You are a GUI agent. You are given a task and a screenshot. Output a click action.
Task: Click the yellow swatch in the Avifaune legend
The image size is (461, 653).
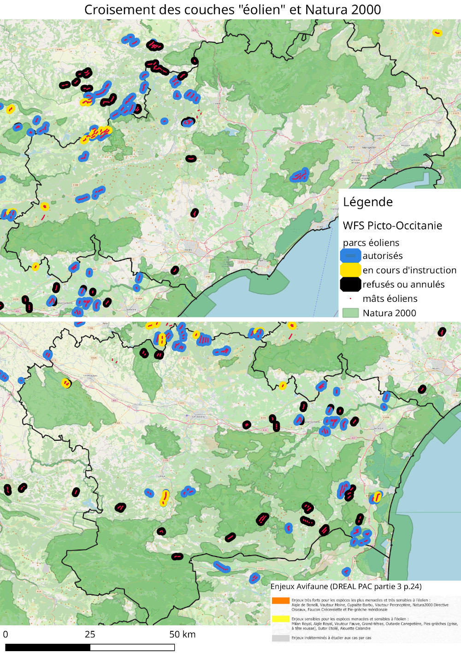coord(280,619)
